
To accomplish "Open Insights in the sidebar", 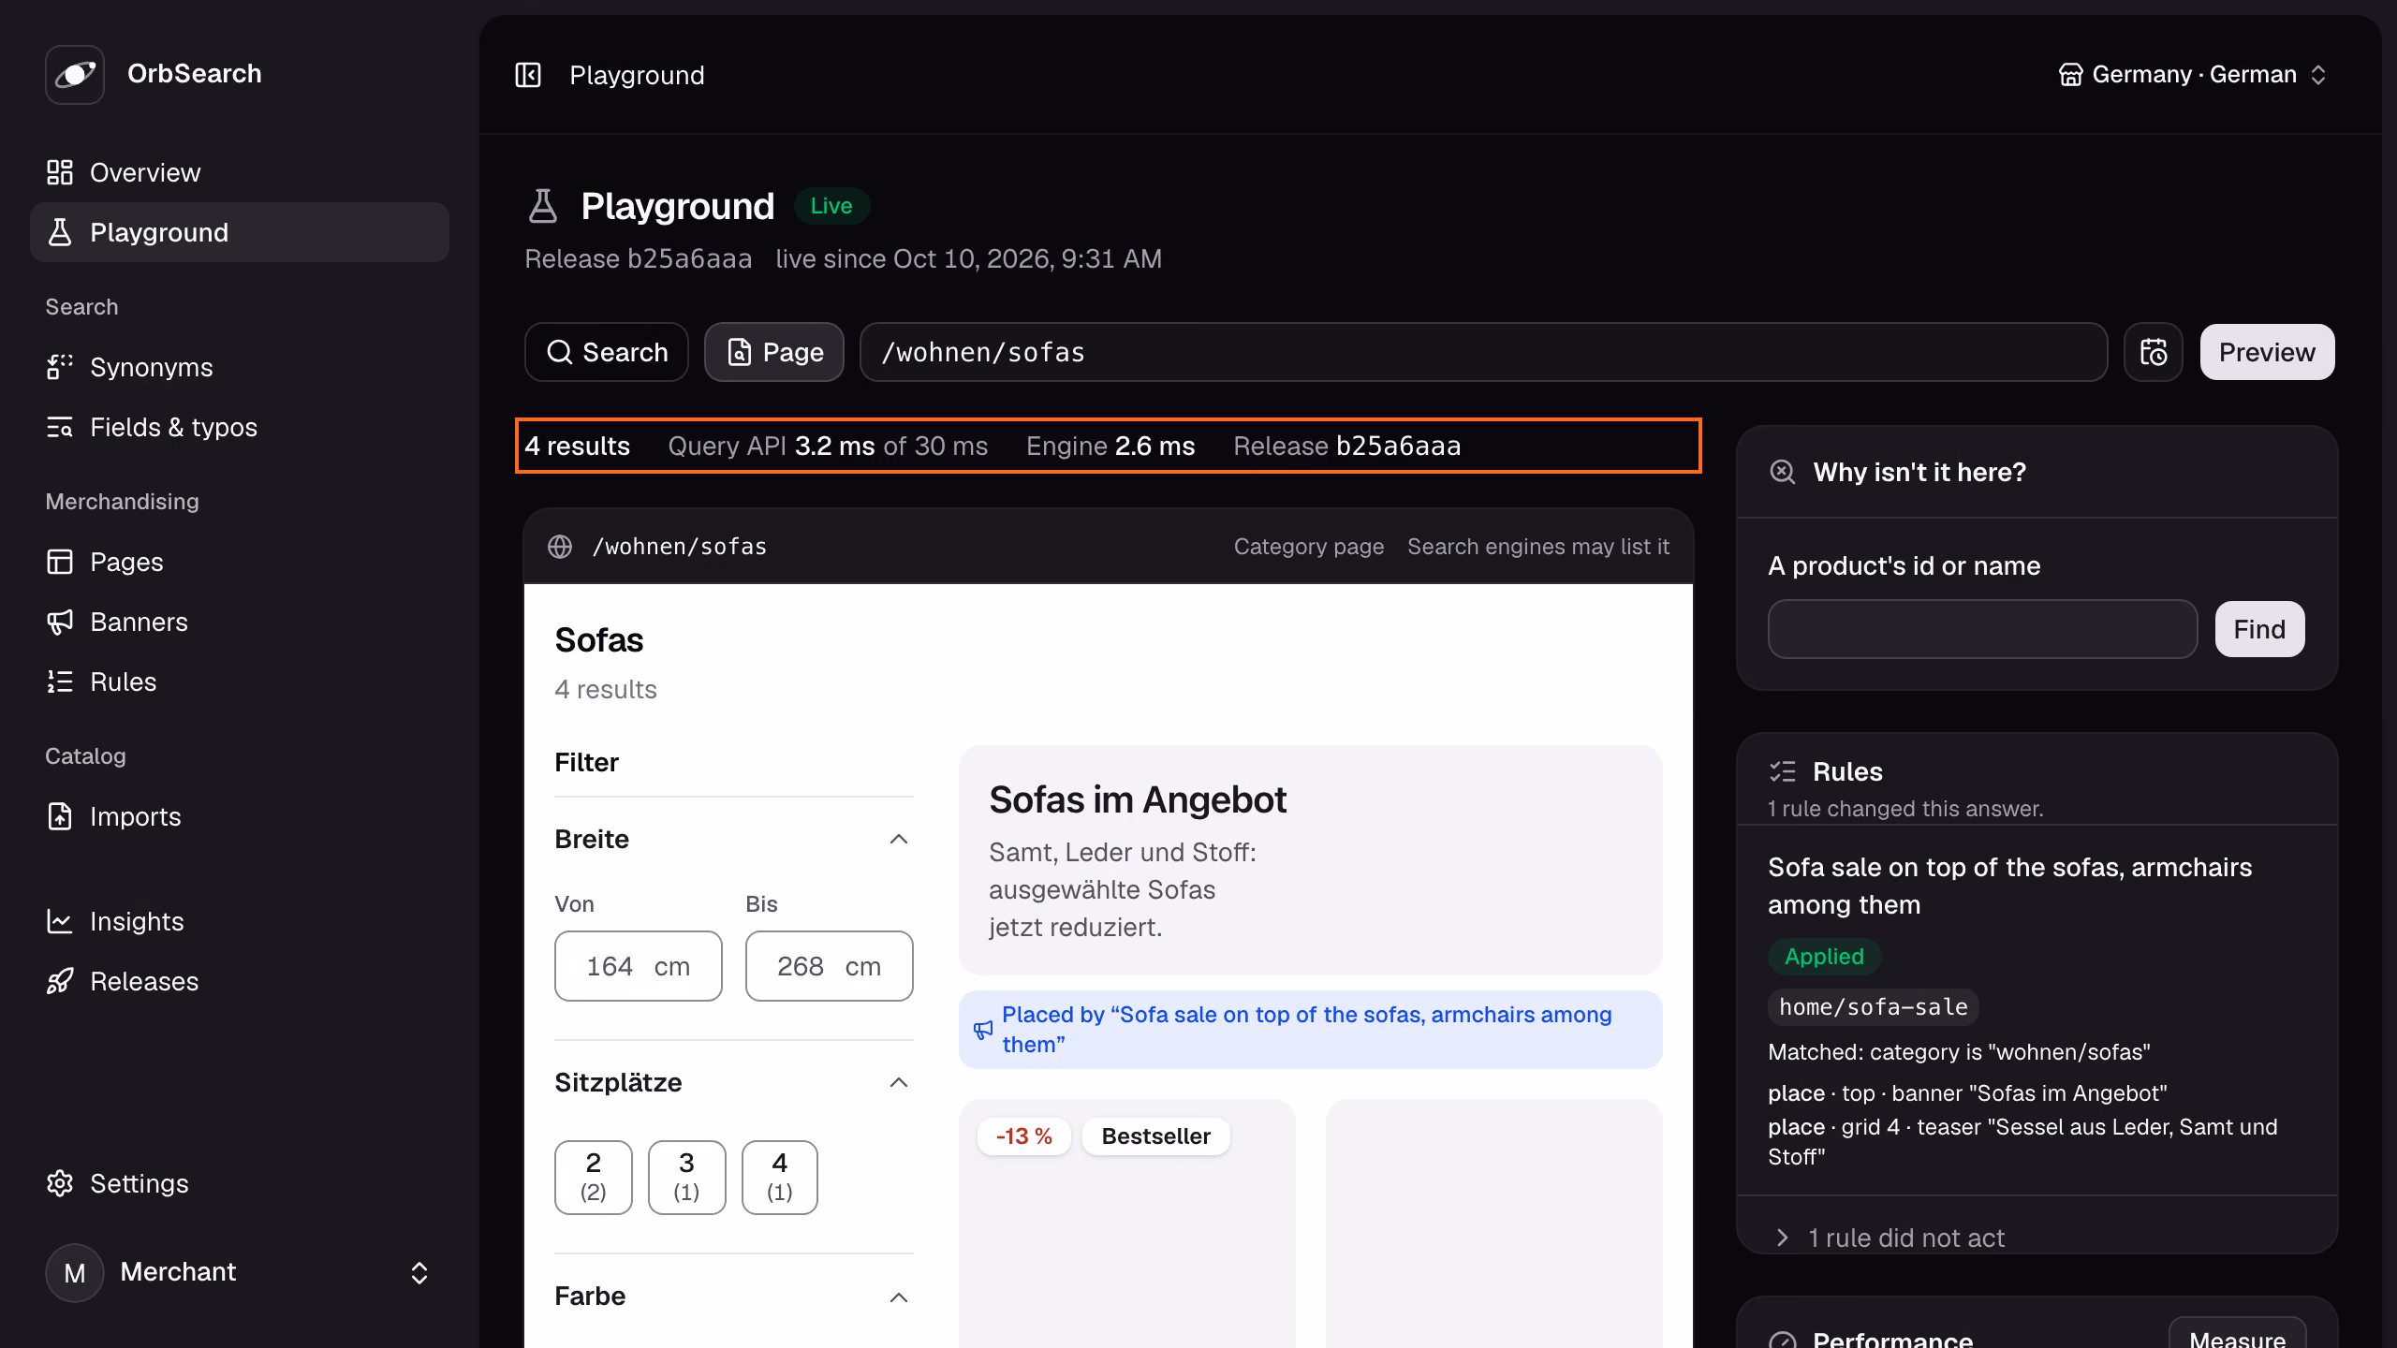I will tap(240, 921).
